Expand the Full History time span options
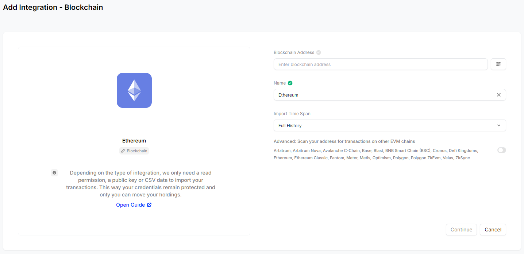Screen dimensions: 524x254 [389, 125]
